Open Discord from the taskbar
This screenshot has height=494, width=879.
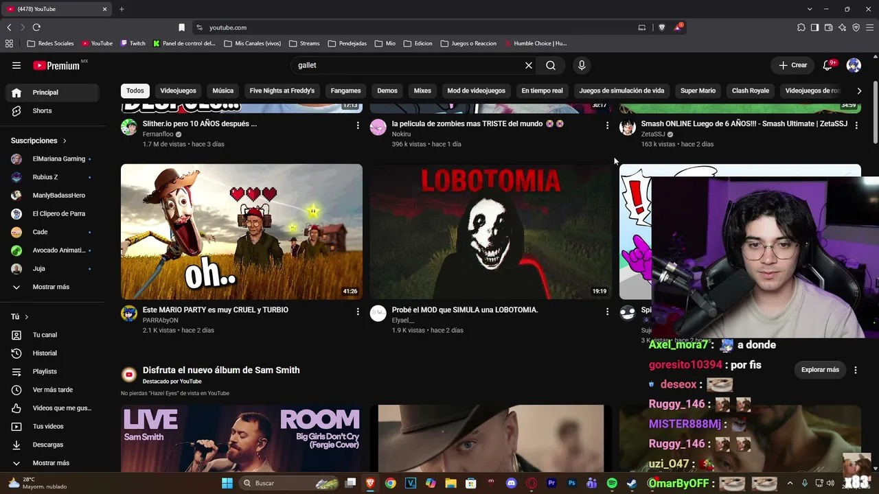[x=511, y=483]
